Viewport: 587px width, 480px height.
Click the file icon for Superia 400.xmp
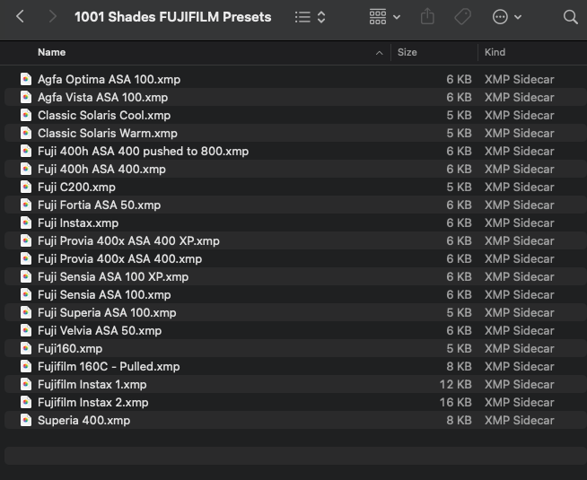[x=26, y=420]
